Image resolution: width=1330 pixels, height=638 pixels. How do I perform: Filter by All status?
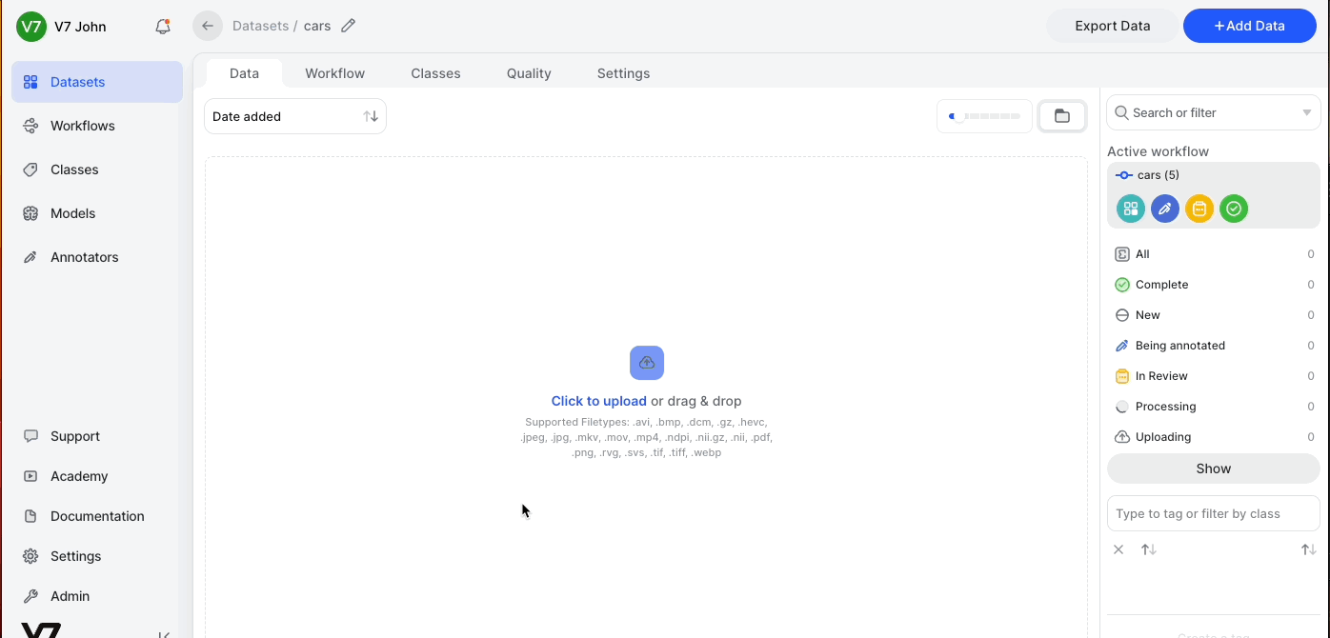tap(1214, 254)
